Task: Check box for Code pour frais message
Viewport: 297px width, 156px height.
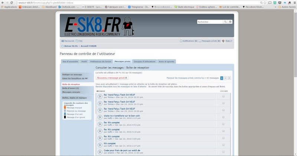Action: (223, 152)
